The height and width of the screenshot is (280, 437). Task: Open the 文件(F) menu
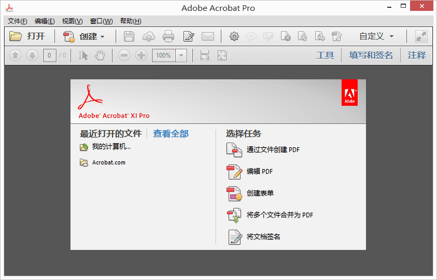pyautogui.click(x=17, y=21)
